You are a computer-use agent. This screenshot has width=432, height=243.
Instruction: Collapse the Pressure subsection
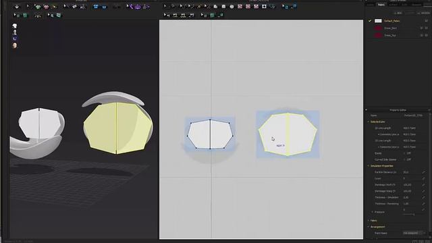click(373, 212)
